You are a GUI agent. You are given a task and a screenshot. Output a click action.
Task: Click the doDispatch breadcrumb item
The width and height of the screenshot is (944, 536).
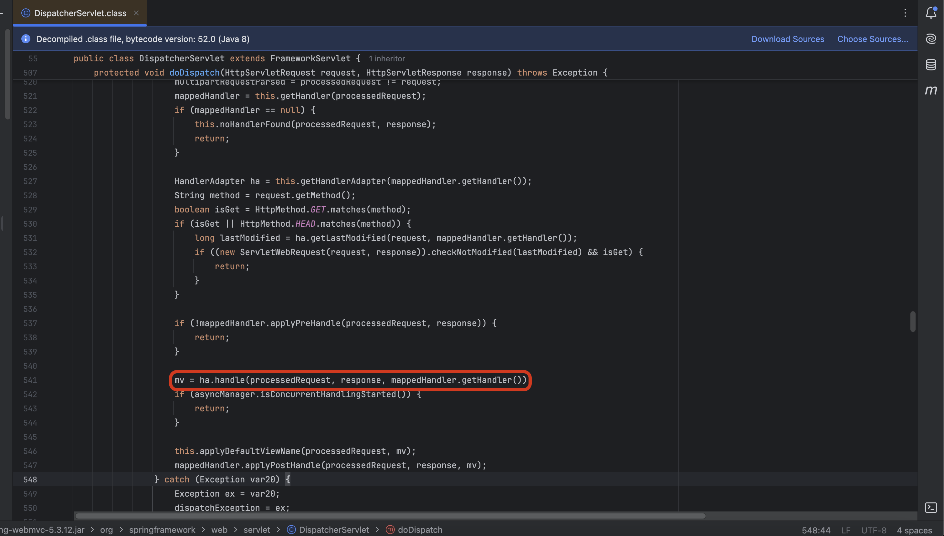pyautogui.click(x=420, y=530)
